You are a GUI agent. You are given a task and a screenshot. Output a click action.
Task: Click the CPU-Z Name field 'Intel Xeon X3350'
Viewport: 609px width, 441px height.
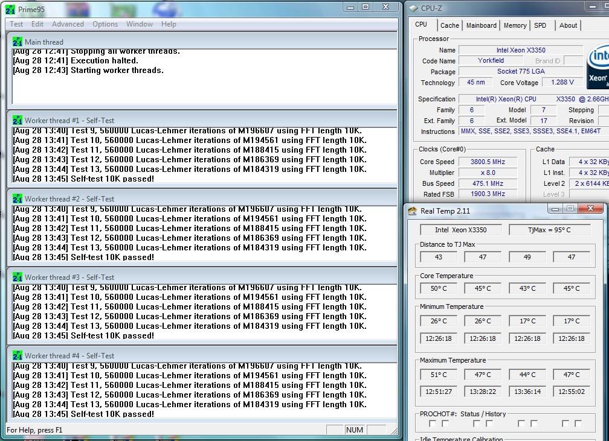click(x=521, y=50)
